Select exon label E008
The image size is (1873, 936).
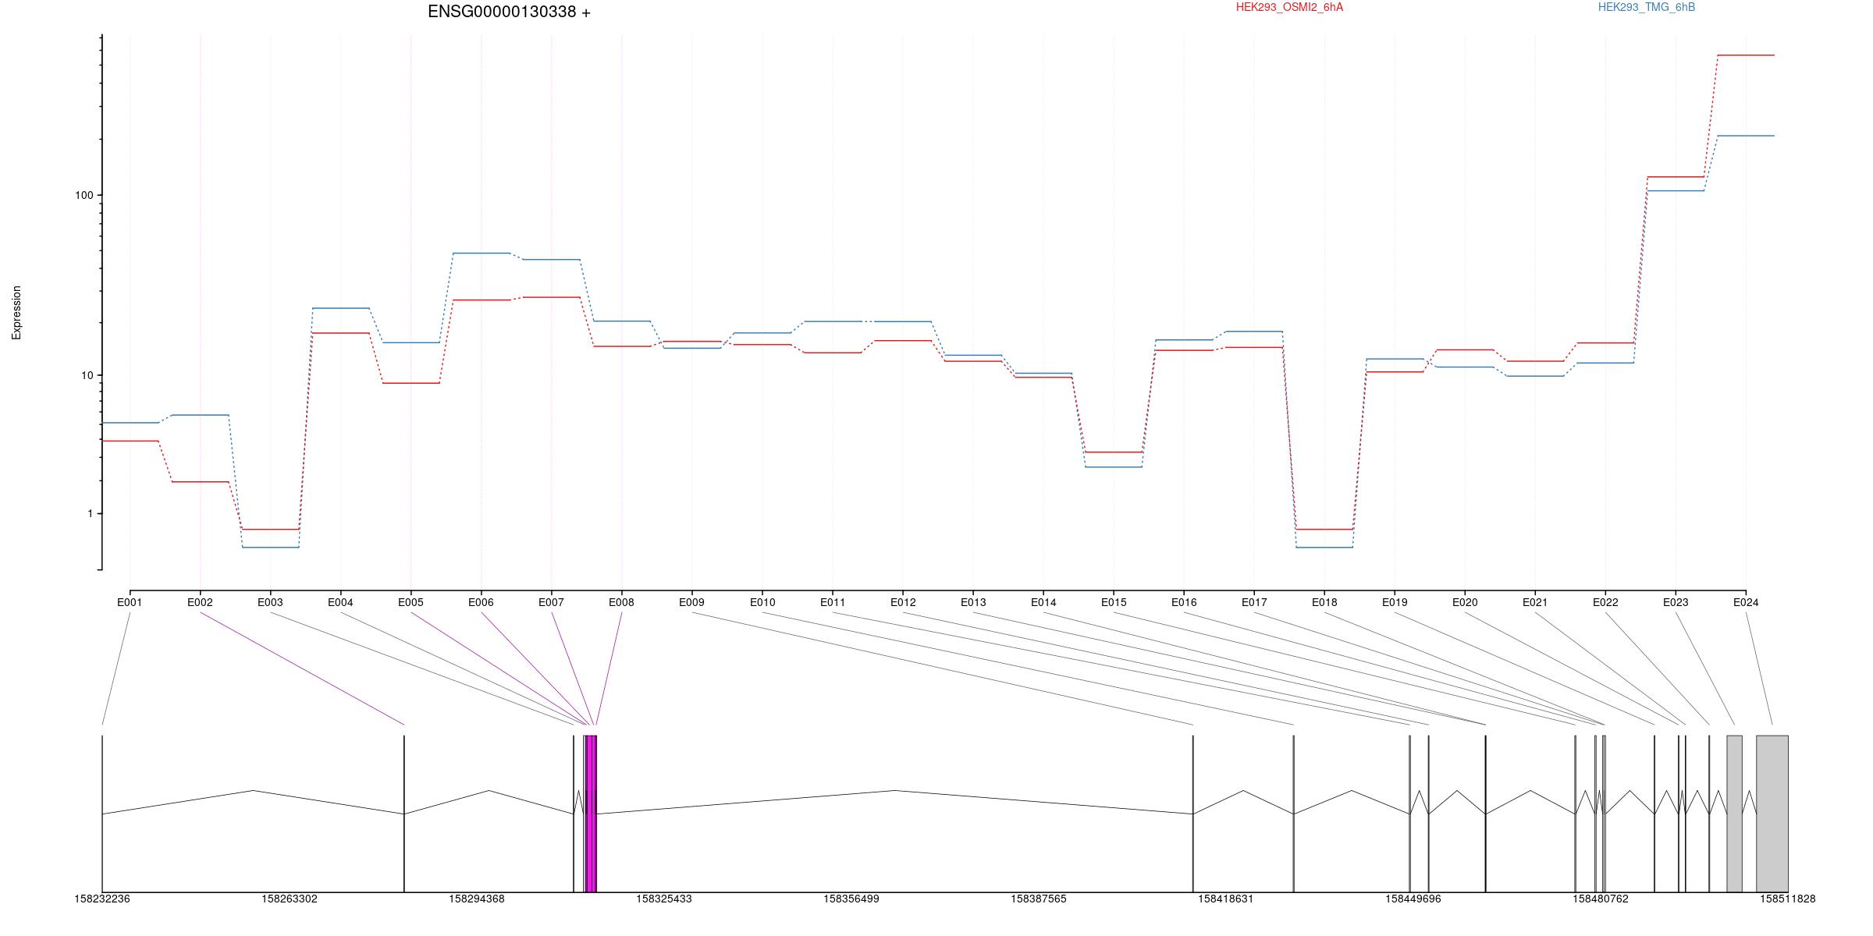[621, 602]
